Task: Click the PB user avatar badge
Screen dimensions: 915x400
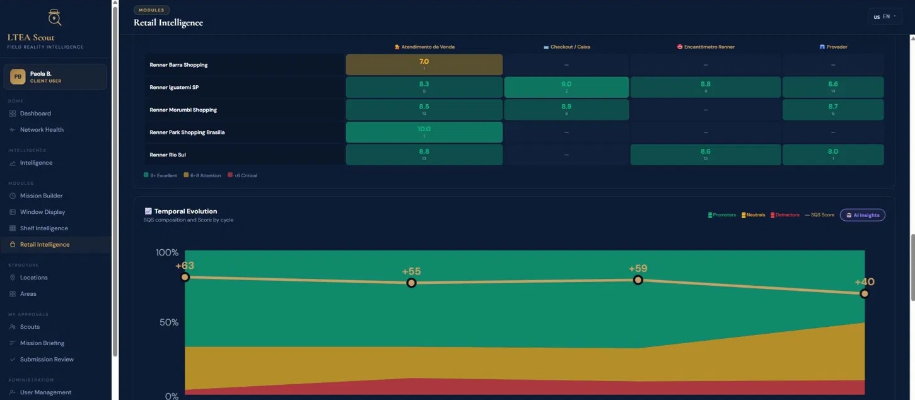Action: (x=18, y=77)
